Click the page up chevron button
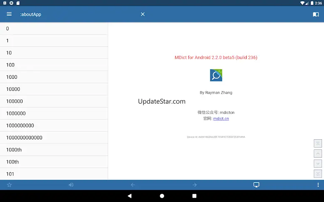Viewport: 324px width, 202px height. 318,153
